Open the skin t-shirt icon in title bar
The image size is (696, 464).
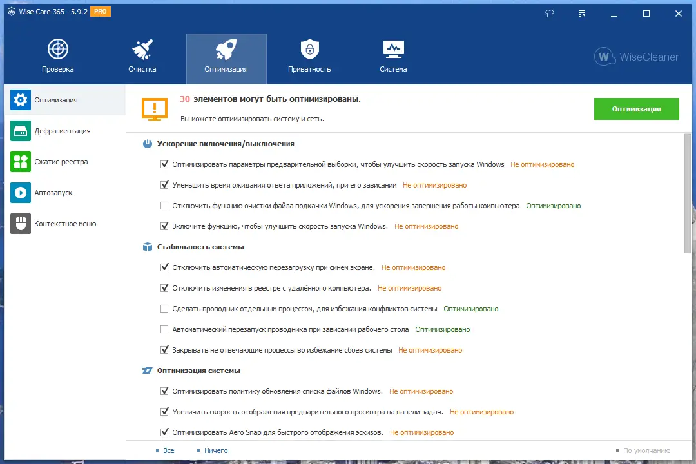tap(550, 14)
